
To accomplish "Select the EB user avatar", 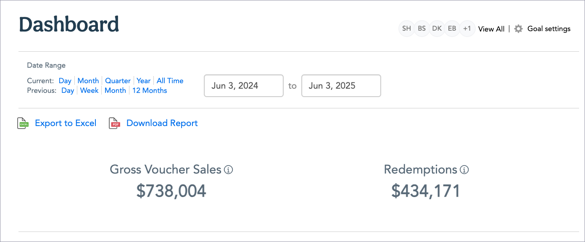I will pos(452,29).
